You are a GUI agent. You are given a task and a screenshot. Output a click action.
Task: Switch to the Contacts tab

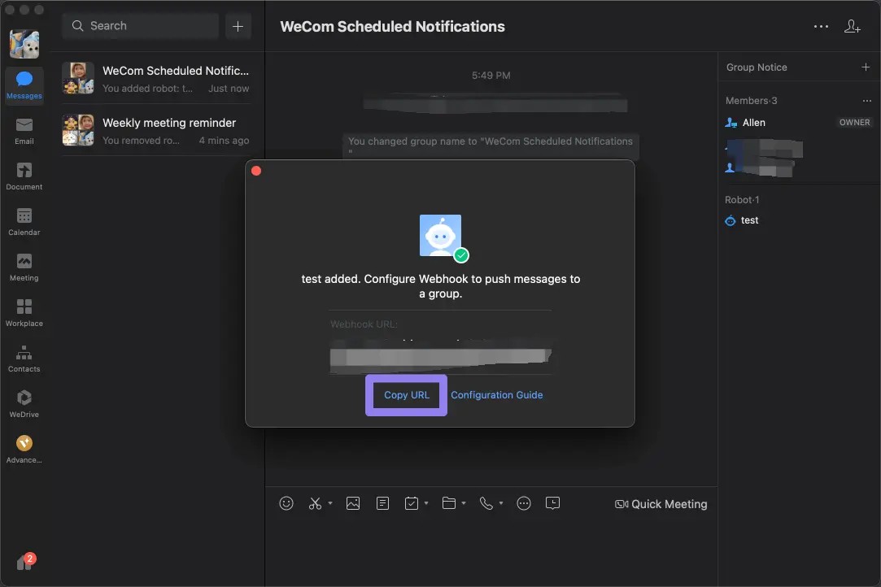(24, 357)
